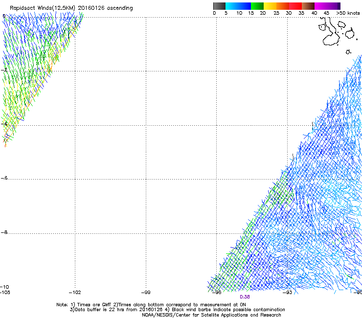The width and height of the screenshot is (362, 318).
Task: Click the purple '0:38' time stamp
Action: (245, 297)
